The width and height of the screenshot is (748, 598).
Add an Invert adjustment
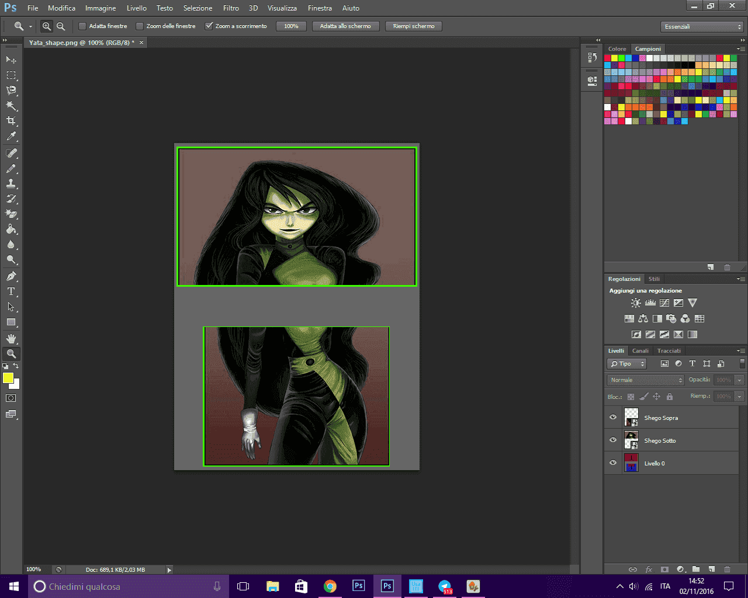coord(636,335)
